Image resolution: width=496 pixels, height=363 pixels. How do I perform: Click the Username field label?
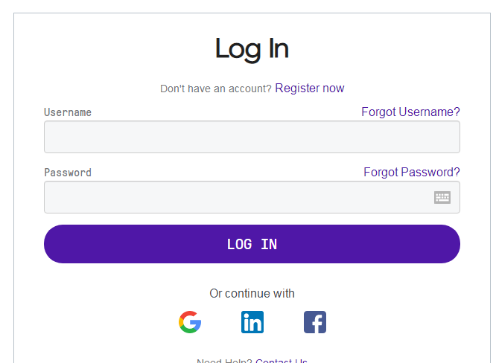[x=68, y=113]
